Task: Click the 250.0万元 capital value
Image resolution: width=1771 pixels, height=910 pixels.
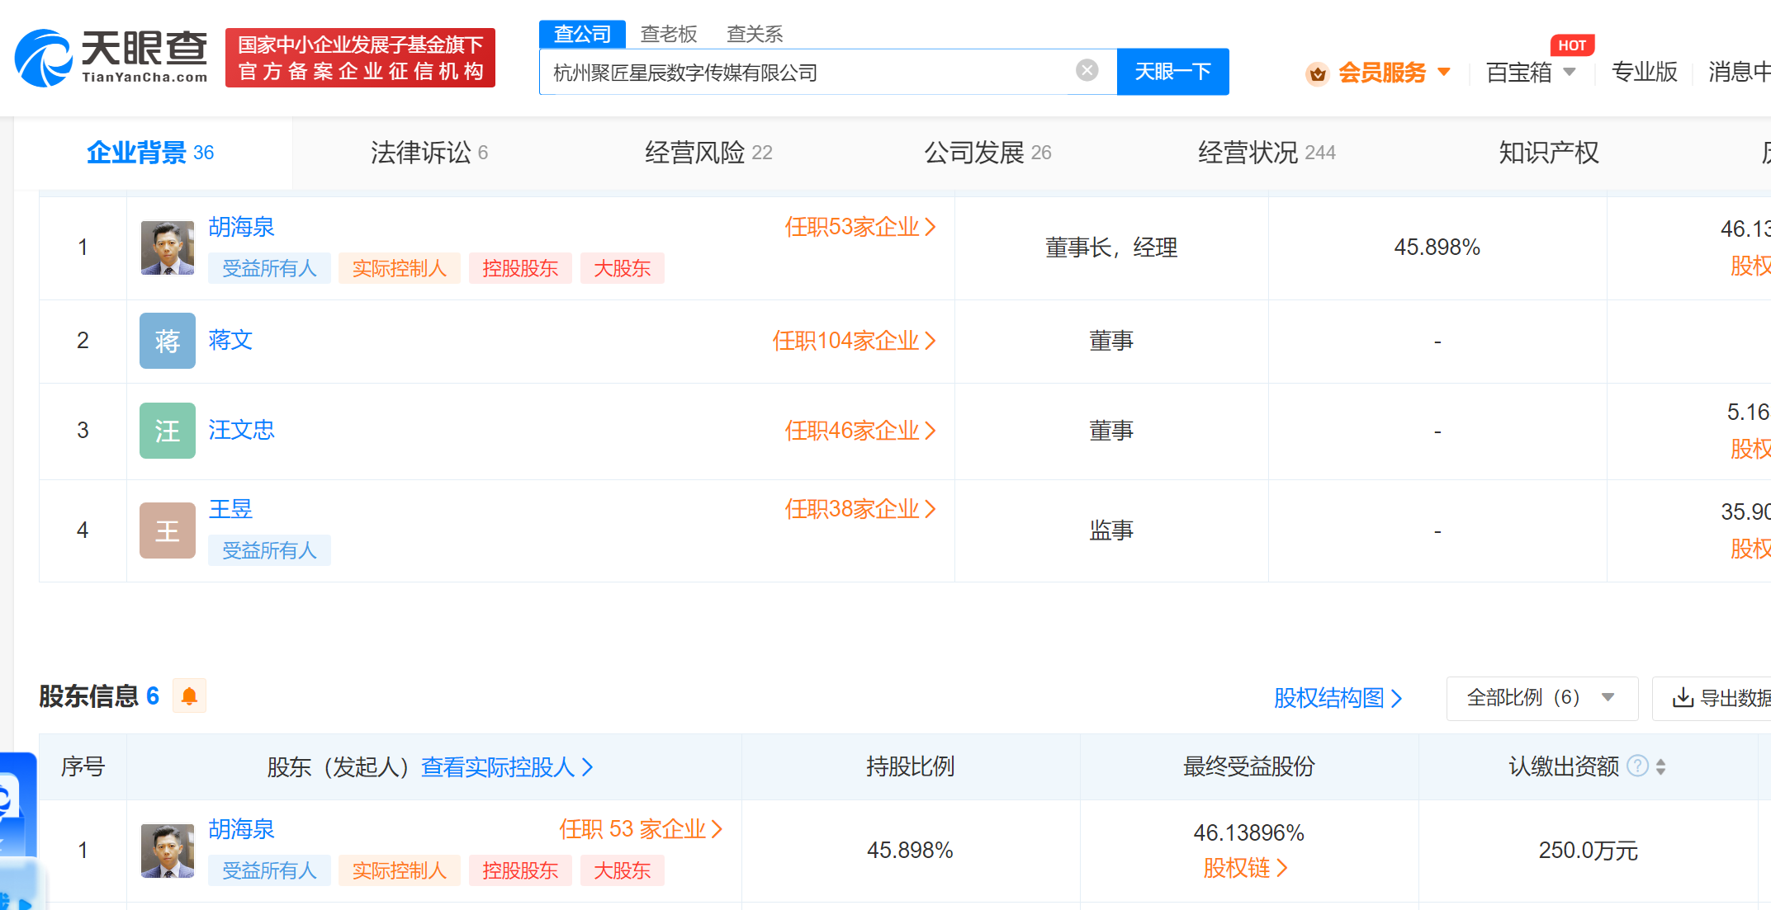Action: pos(1588,851)
